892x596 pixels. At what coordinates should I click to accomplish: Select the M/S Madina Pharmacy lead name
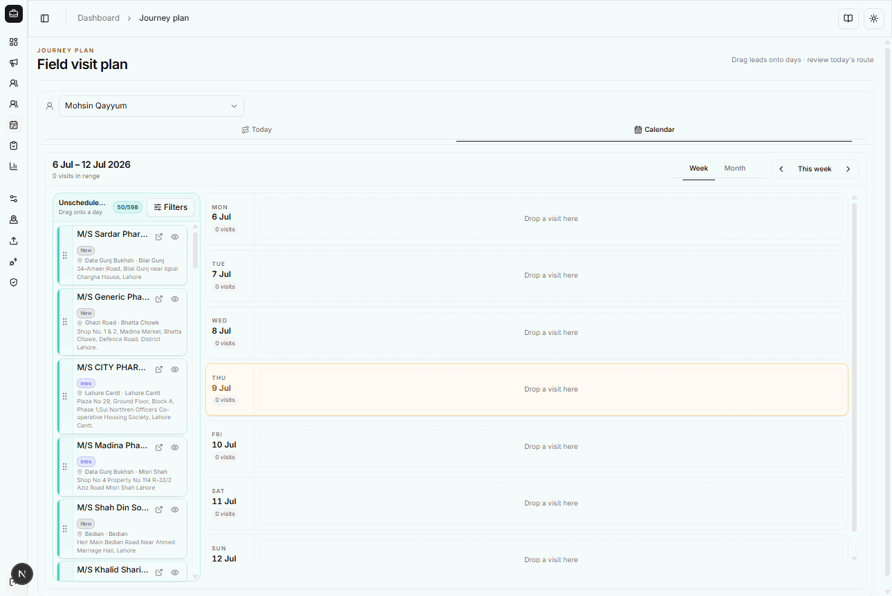(112, 445)
